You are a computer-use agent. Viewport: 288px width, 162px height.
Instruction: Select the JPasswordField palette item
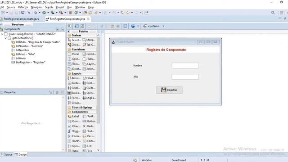(x=89, y=136)
